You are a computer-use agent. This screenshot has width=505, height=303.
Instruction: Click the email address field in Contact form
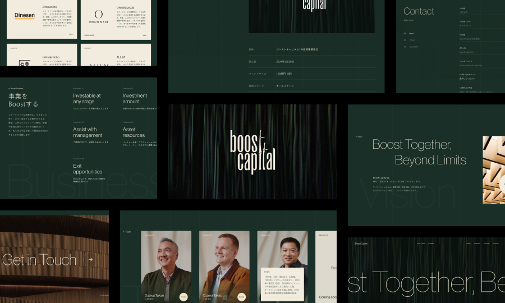pyautogui.click(x=482, y=65)
